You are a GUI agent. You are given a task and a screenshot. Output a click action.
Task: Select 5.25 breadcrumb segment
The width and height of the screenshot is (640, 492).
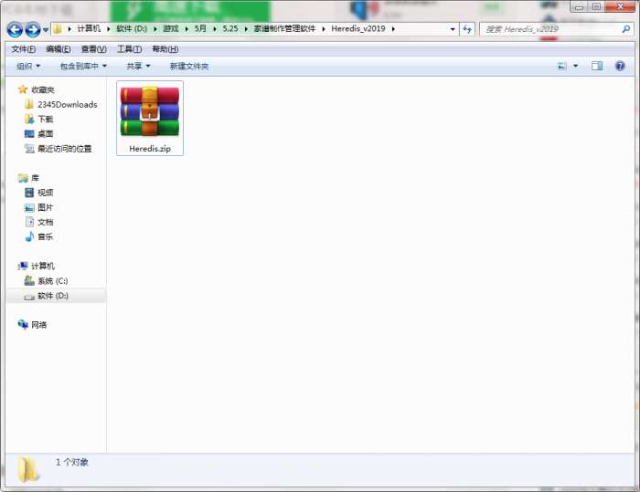(230, 28)
